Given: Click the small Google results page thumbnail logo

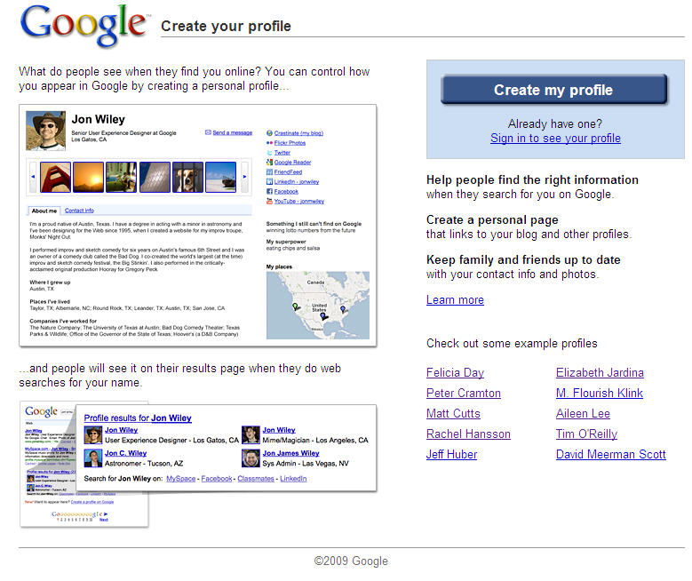Looking at the screenshot, I should pyautogui.click(x=41, y=411).
